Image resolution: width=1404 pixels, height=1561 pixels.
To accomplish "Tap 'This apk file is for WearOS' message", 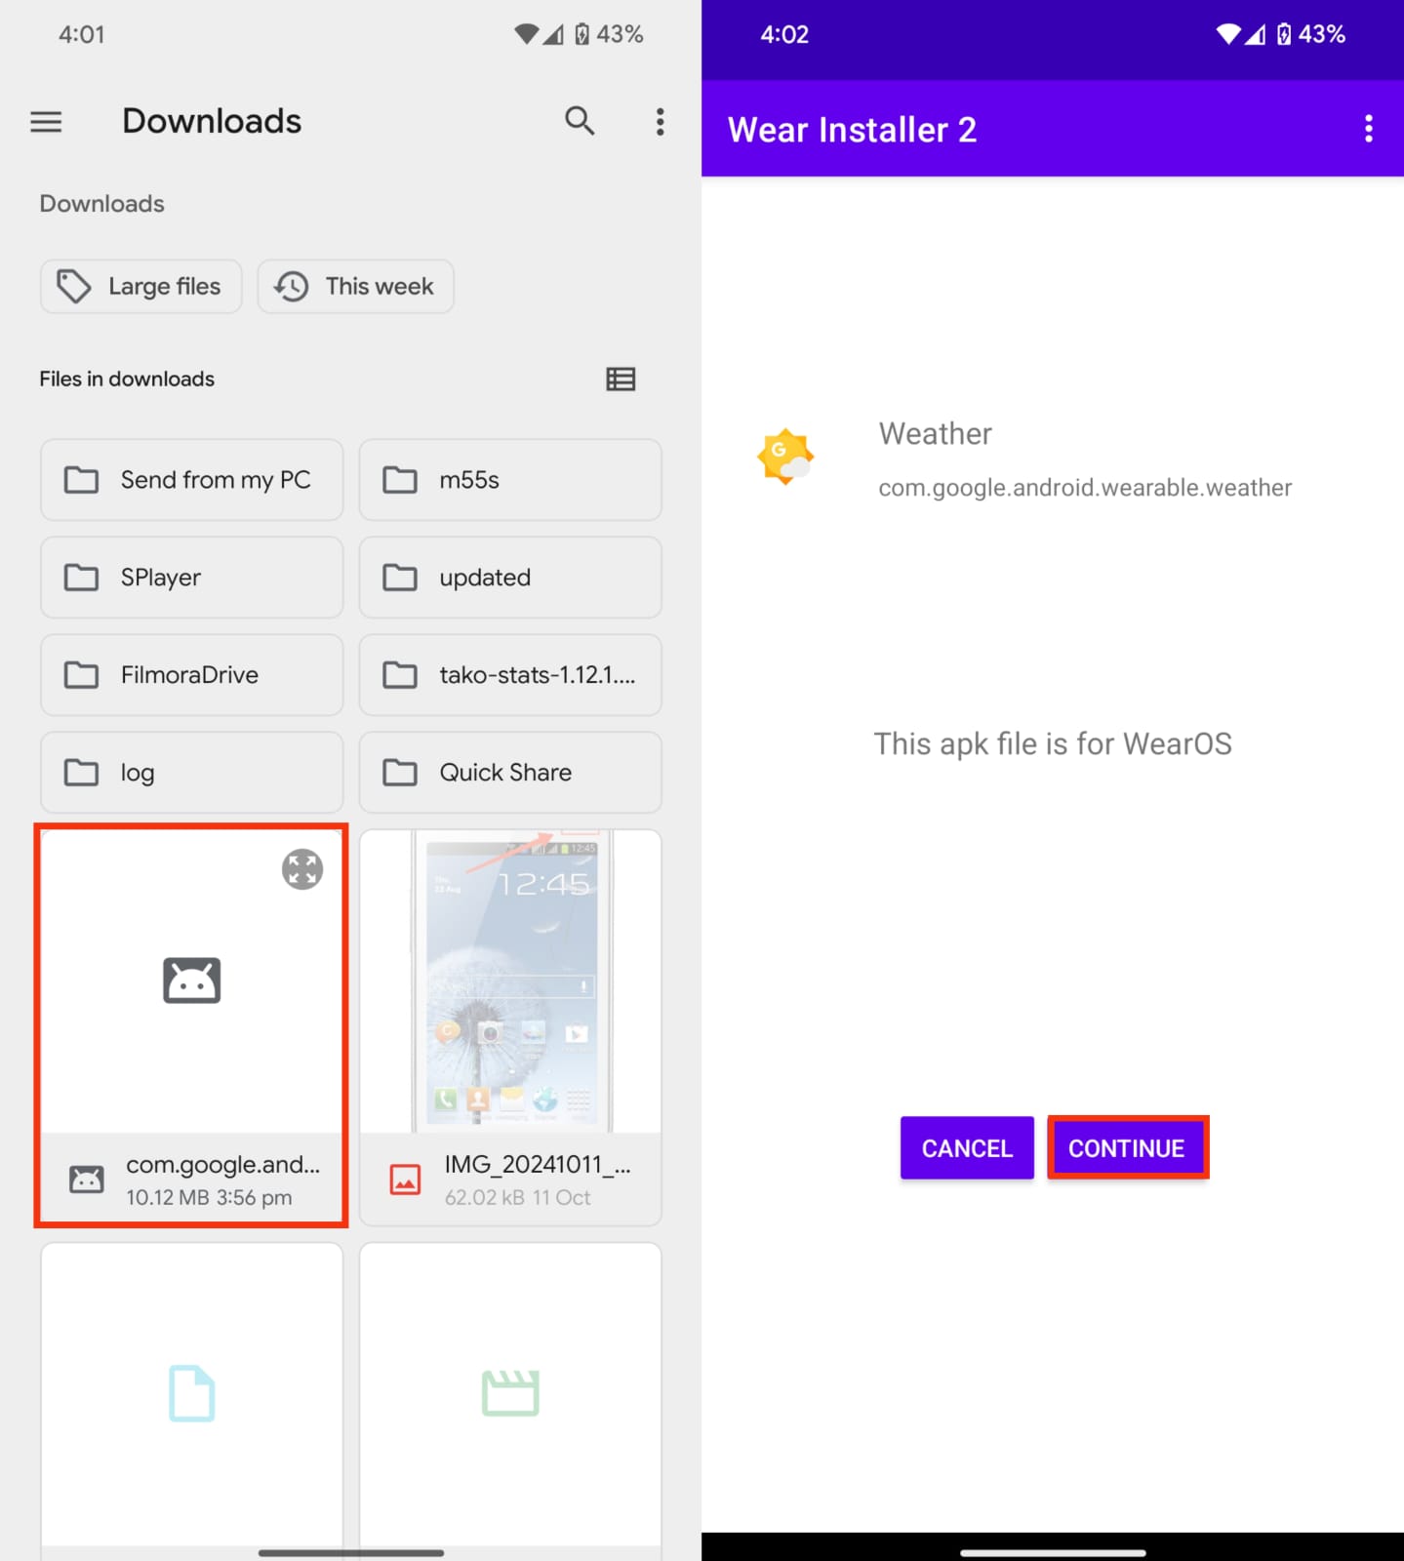I will point(1053,743).
